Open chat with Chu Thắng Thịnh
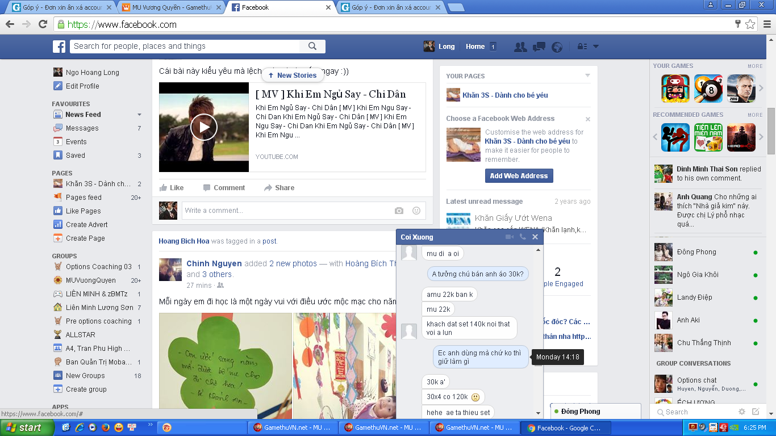Image resolution: width=776 pixels, height=436 pixels. [708, 343]
